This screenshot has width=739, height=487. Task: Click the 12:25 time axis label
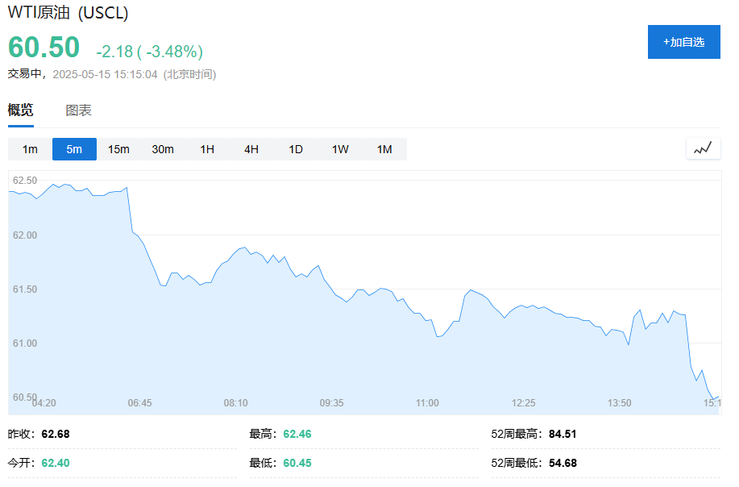click(x=523, y=403)
